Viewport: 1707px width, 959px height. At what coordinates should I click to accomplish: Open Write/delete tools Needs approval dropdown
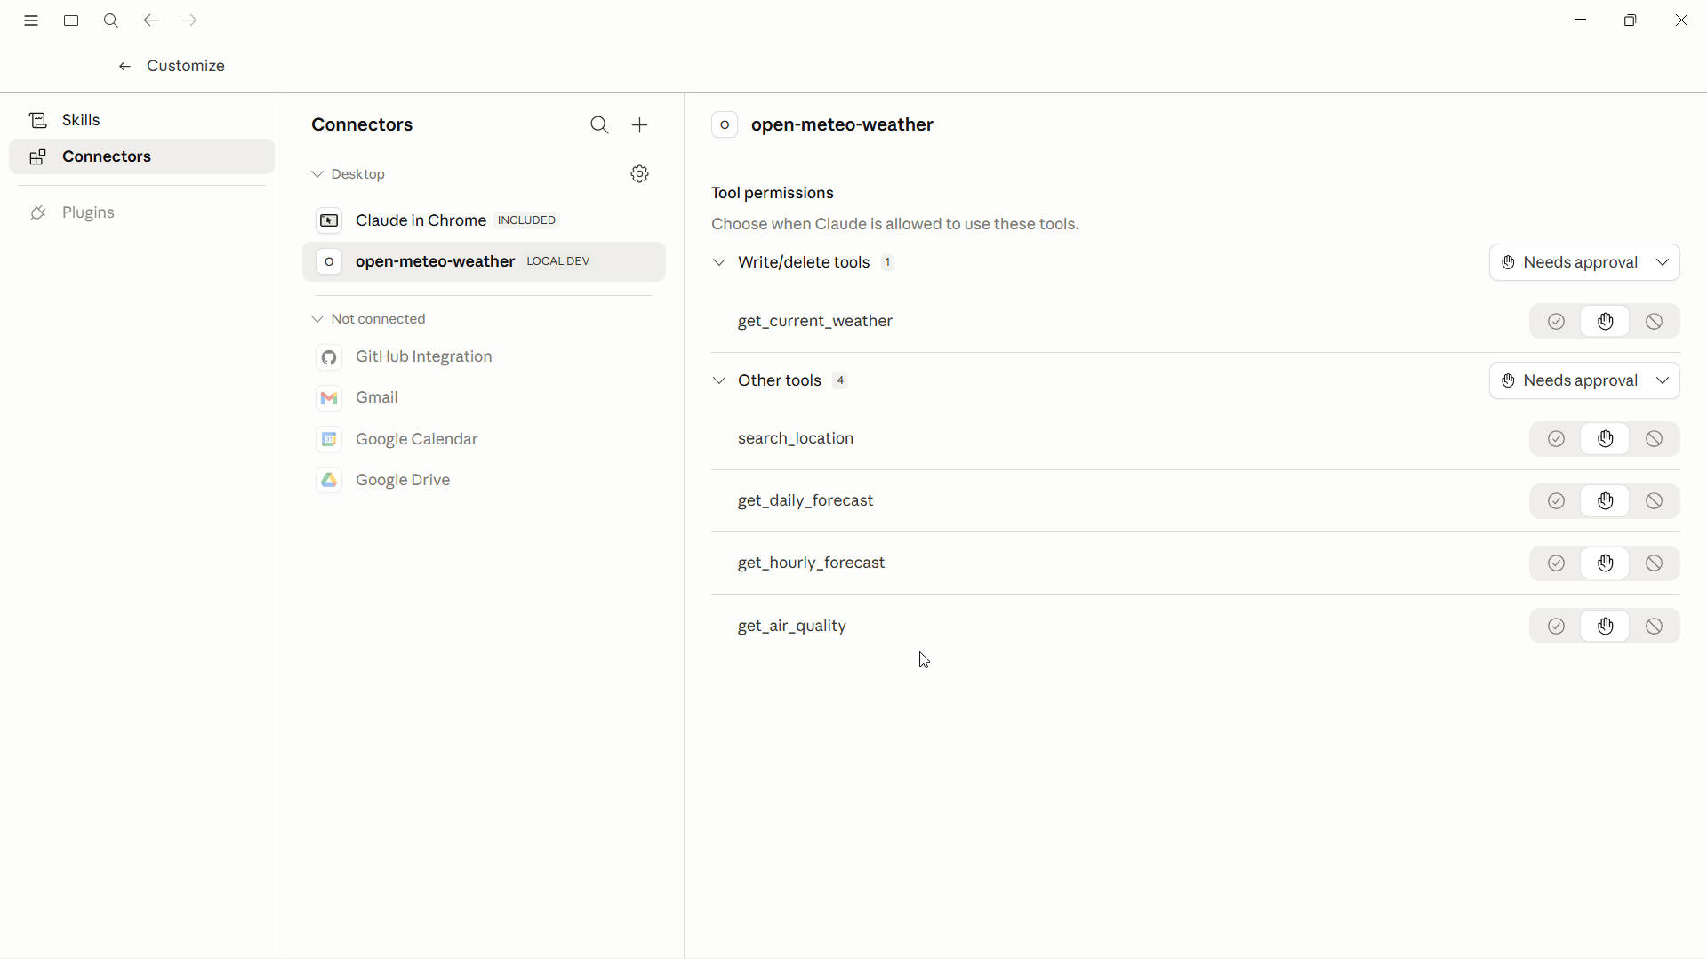1584,262
